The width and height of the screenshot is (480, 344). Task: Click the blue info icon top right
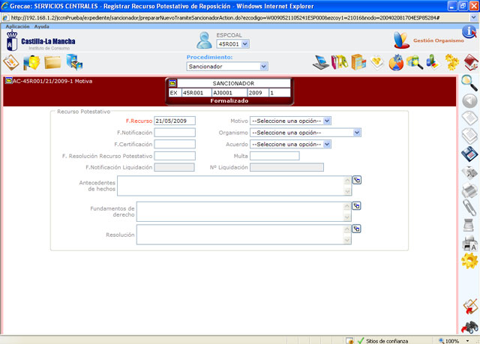(469, 32)
